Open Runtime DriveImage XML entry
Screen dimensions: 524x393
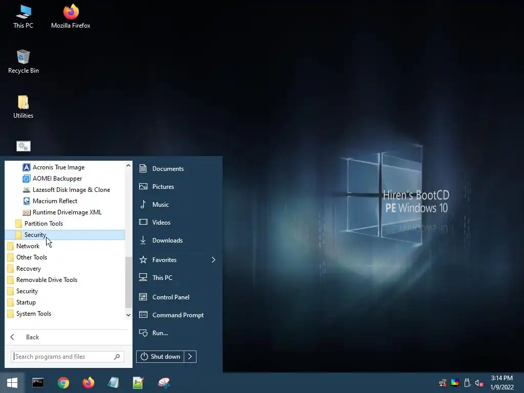pyautogui.click(x=65, y=212)
